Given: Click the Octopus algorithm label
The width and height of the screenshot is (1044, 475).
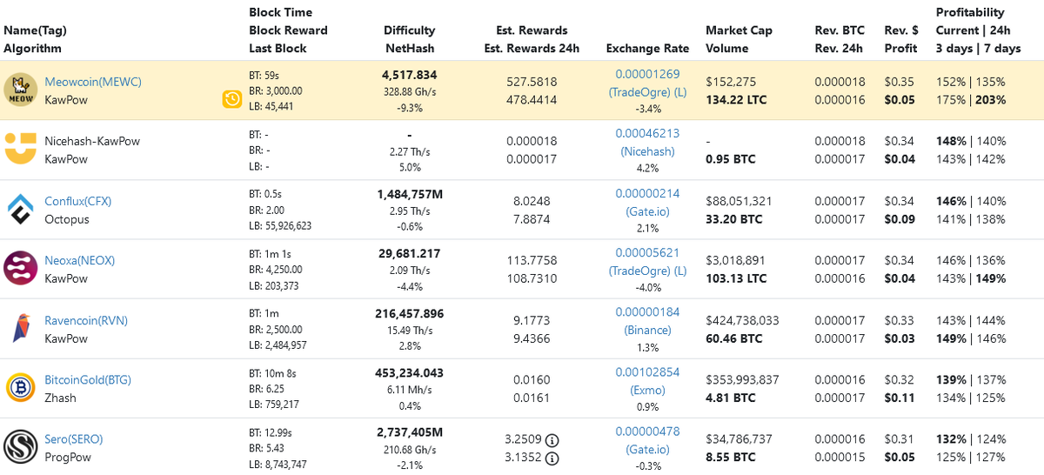Looking at the screenshot, I should (67, 219).
